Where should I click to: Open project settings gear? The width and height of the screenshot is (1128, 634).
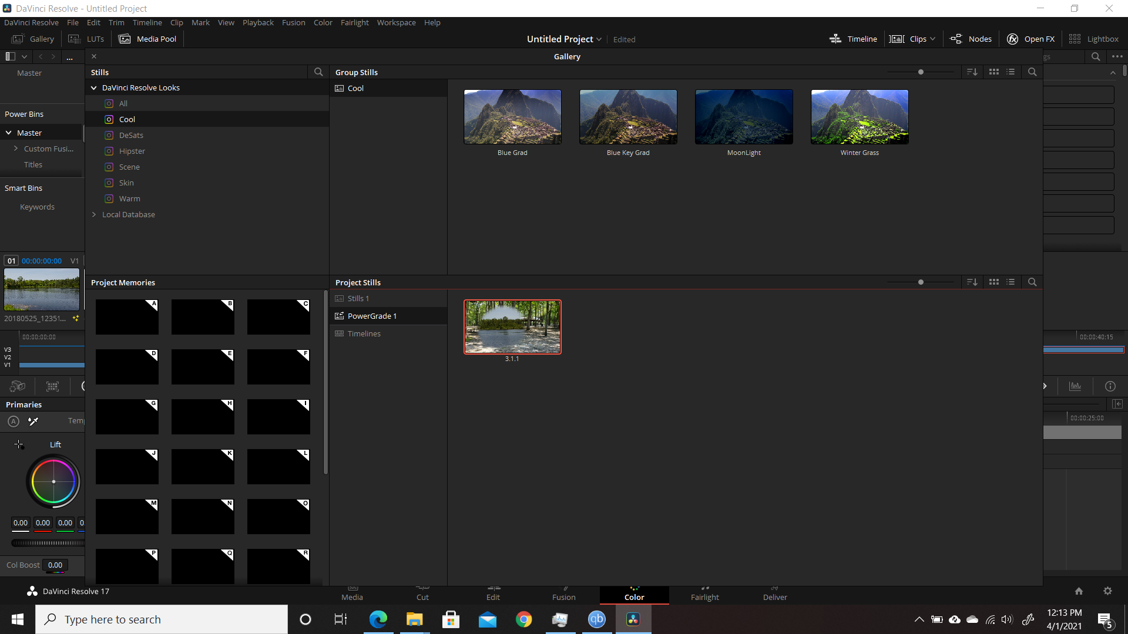coord(1107,591)
